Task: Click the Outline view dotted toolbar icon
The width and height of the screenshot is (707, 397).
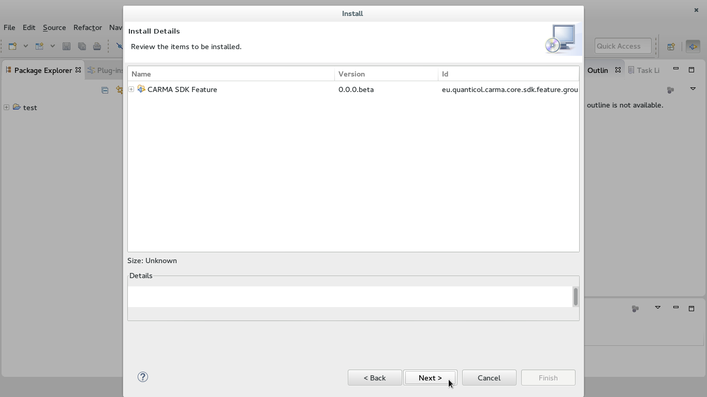Action: (x=670, y=90)
